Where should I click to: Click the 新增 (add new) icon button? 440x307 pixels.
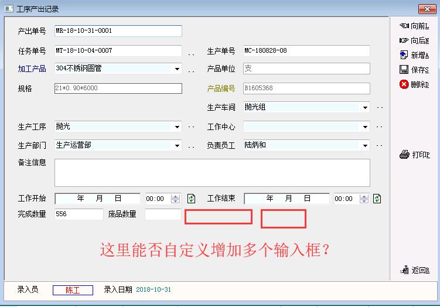(414, 55)
